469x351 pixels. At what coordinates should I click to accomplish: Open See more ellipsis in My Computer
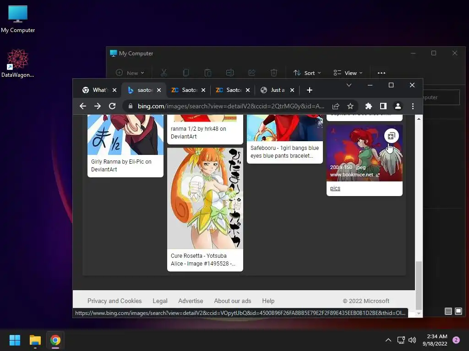point(382,73)
